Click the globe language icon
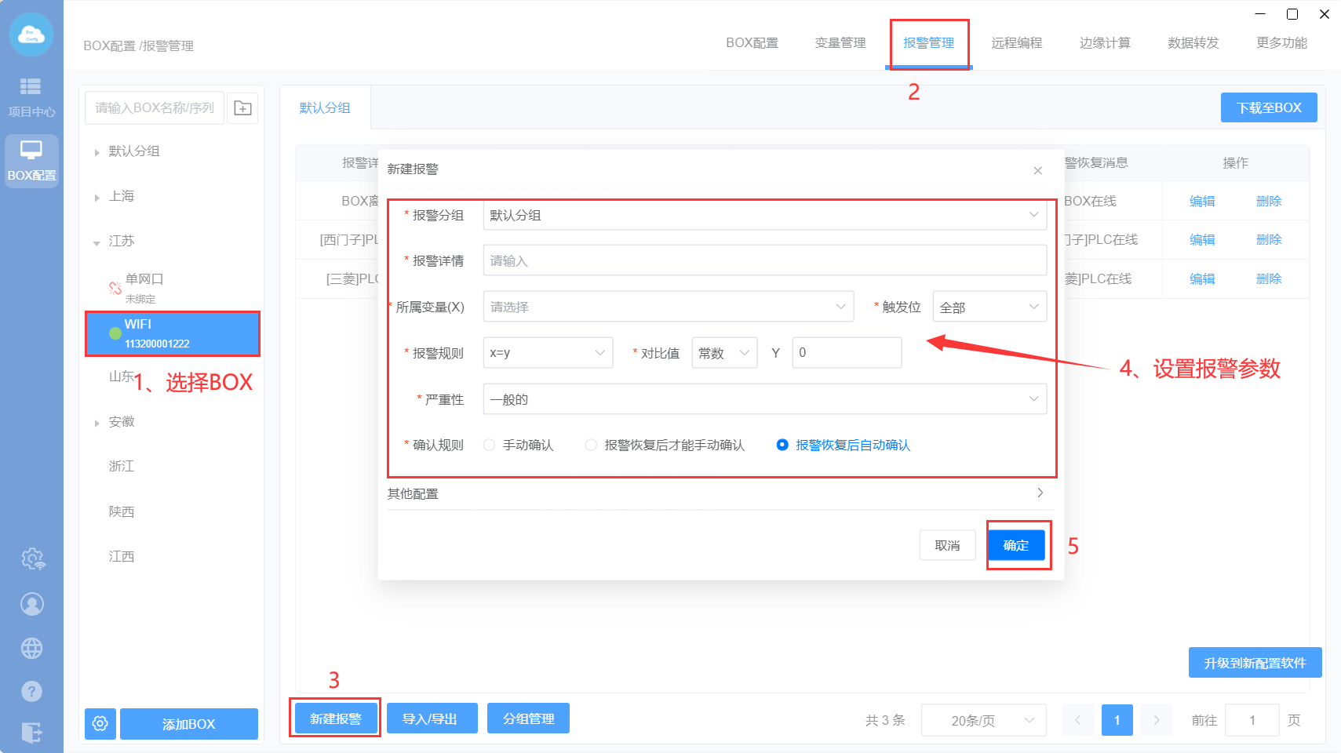Viewport: 1341px width, 753px height. coord(32,649)
